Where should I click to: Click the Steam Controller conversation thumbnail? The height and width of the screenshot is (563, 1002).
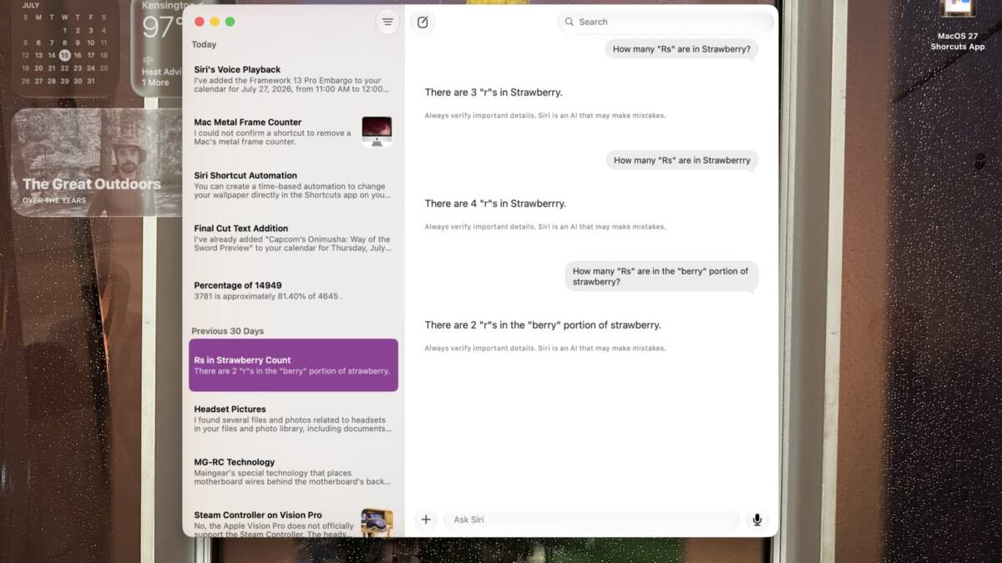click(x=377, y=523)
